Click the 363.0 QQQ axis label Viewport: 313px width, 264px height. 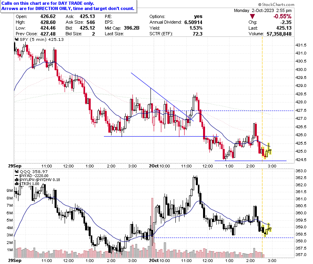(301, 171)
